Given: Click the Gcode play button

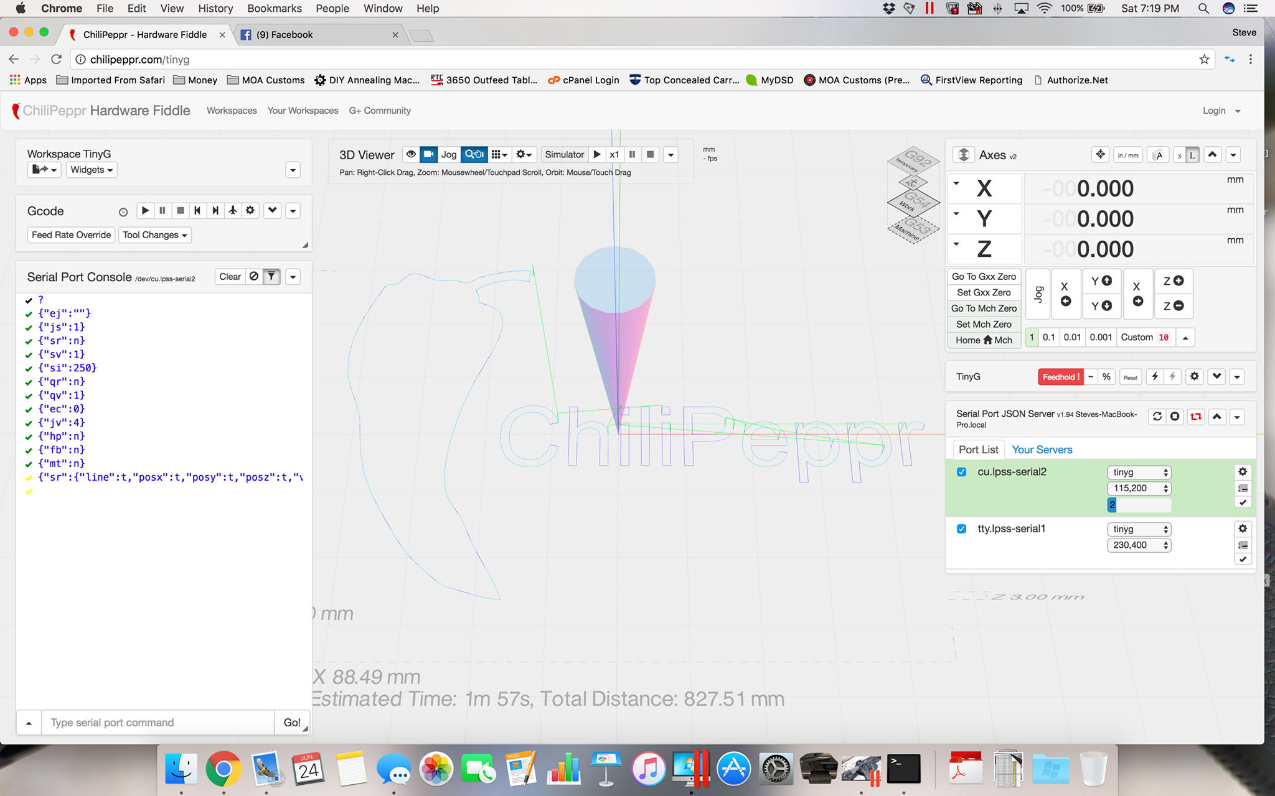Looking at the screenshot, I should click(x=144, y=211).
